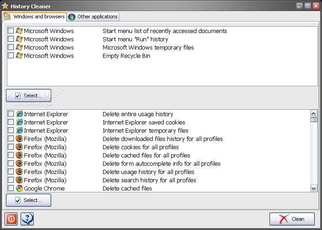Click the red power exit icon
The image size is (322, 230).
click(x=11, y=219)
